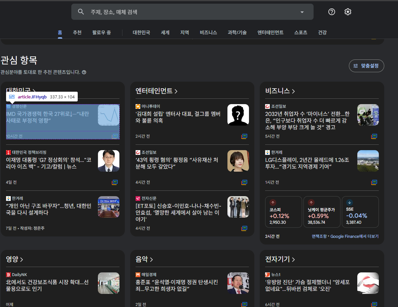Open the 과학/기술 tab

click(x=237, y=33)
